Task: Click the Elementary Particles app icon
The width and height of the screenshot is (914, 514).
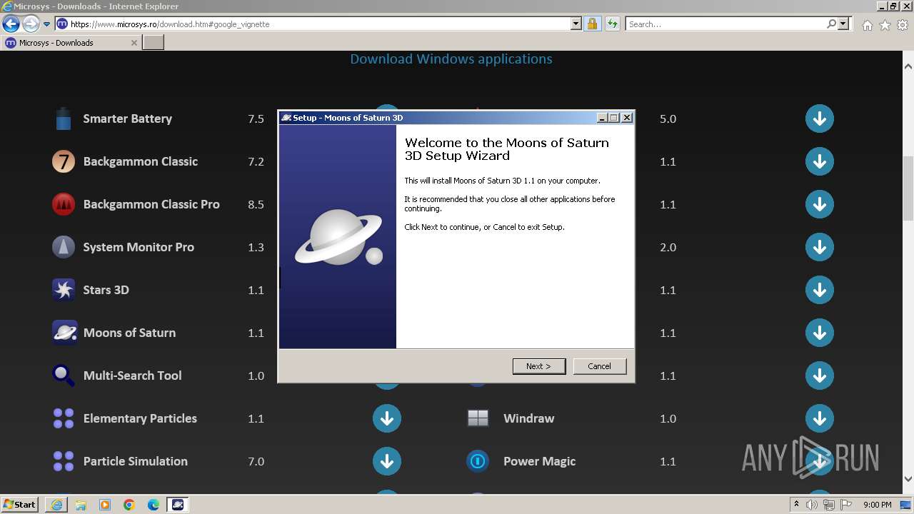Action: pyautogui.click(x=64, y=418)
